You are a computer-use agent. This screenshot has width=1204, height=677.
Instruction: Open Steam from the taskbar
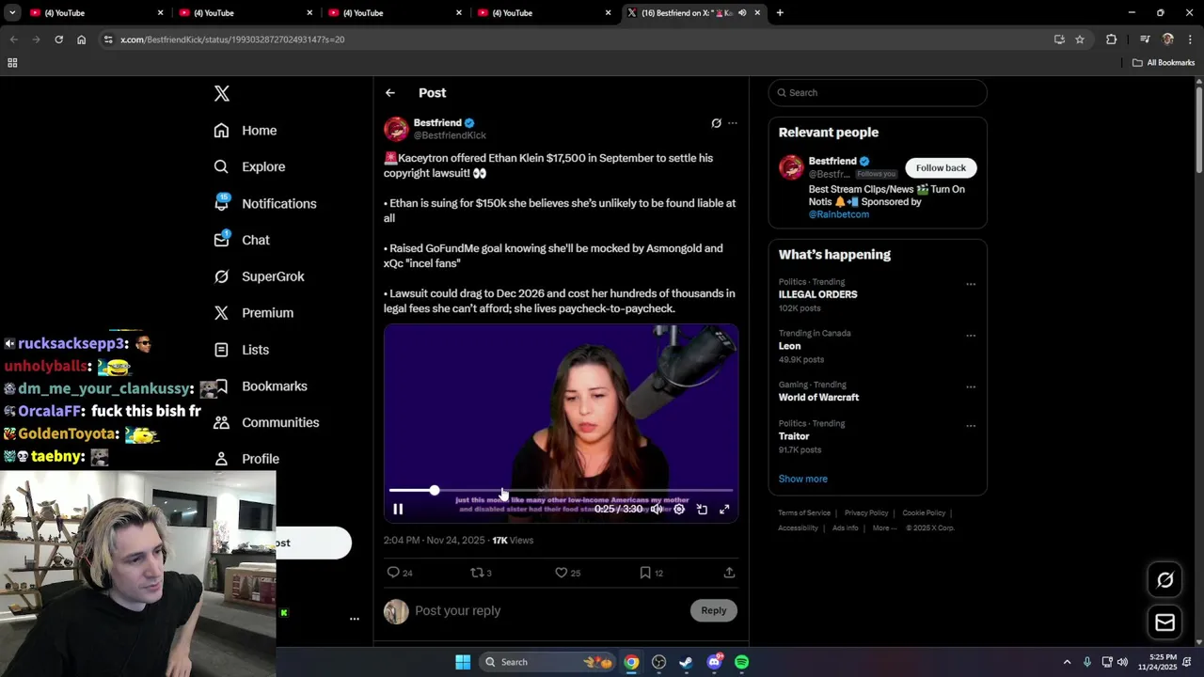click(686, 662)
